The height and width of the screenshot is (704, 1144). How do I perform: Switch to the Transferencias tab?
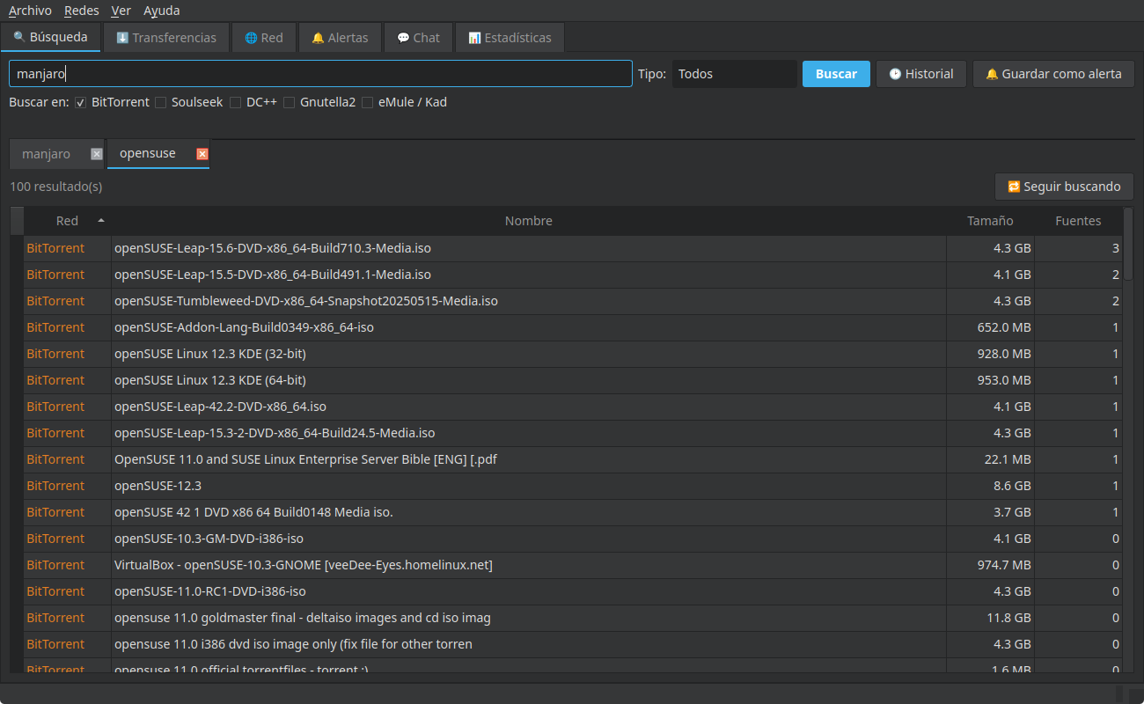pos(166,38)
